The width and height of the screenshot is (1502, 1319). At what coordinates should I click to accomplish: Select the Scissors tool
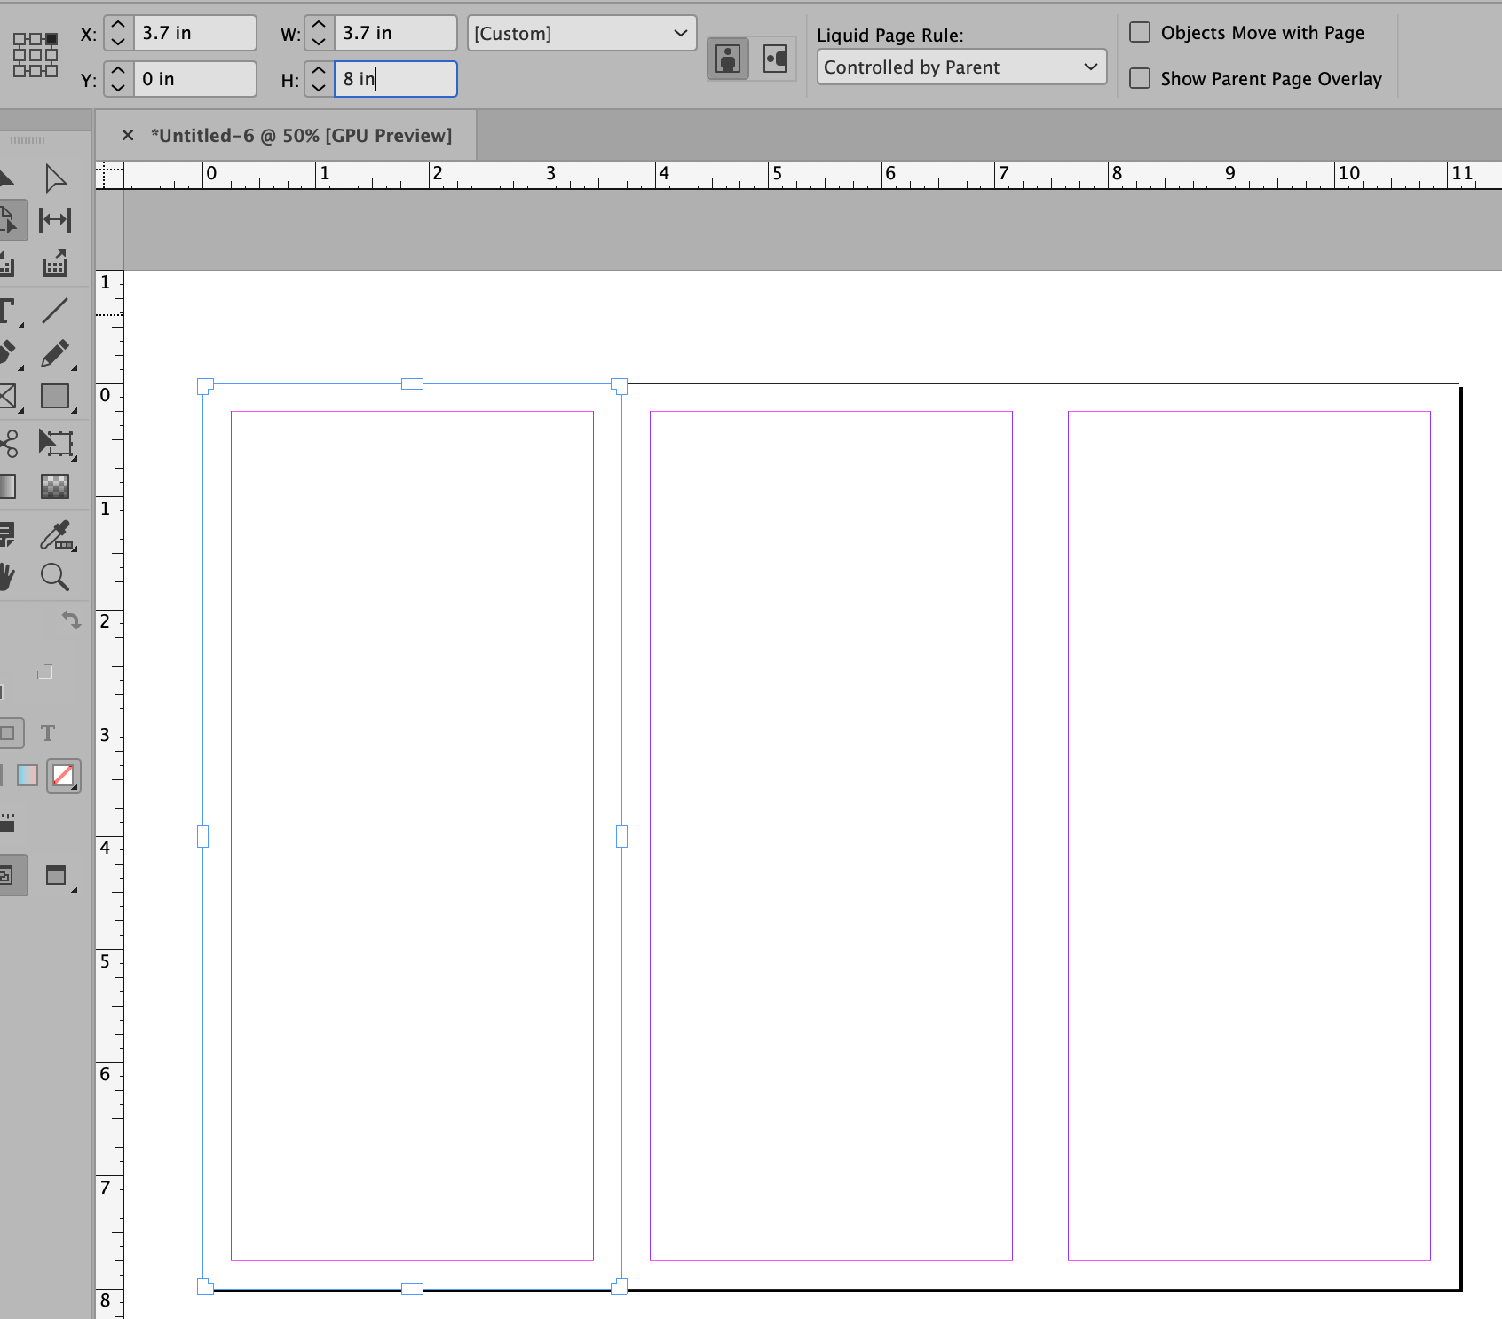pos(7,444)
